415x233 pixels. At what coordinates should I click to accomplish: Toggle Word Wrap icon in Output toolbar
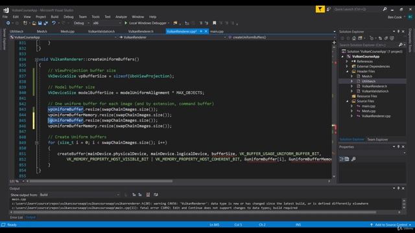pyautogui.click(x=156, y=195)
